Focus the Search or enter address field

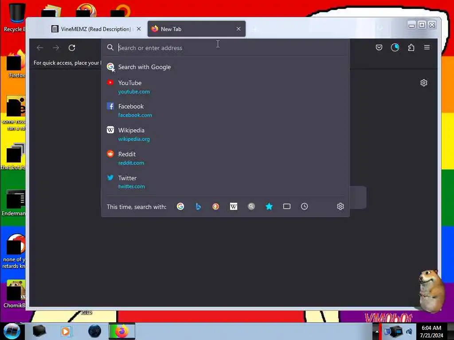pyautogui.click(x=226, y=48)
